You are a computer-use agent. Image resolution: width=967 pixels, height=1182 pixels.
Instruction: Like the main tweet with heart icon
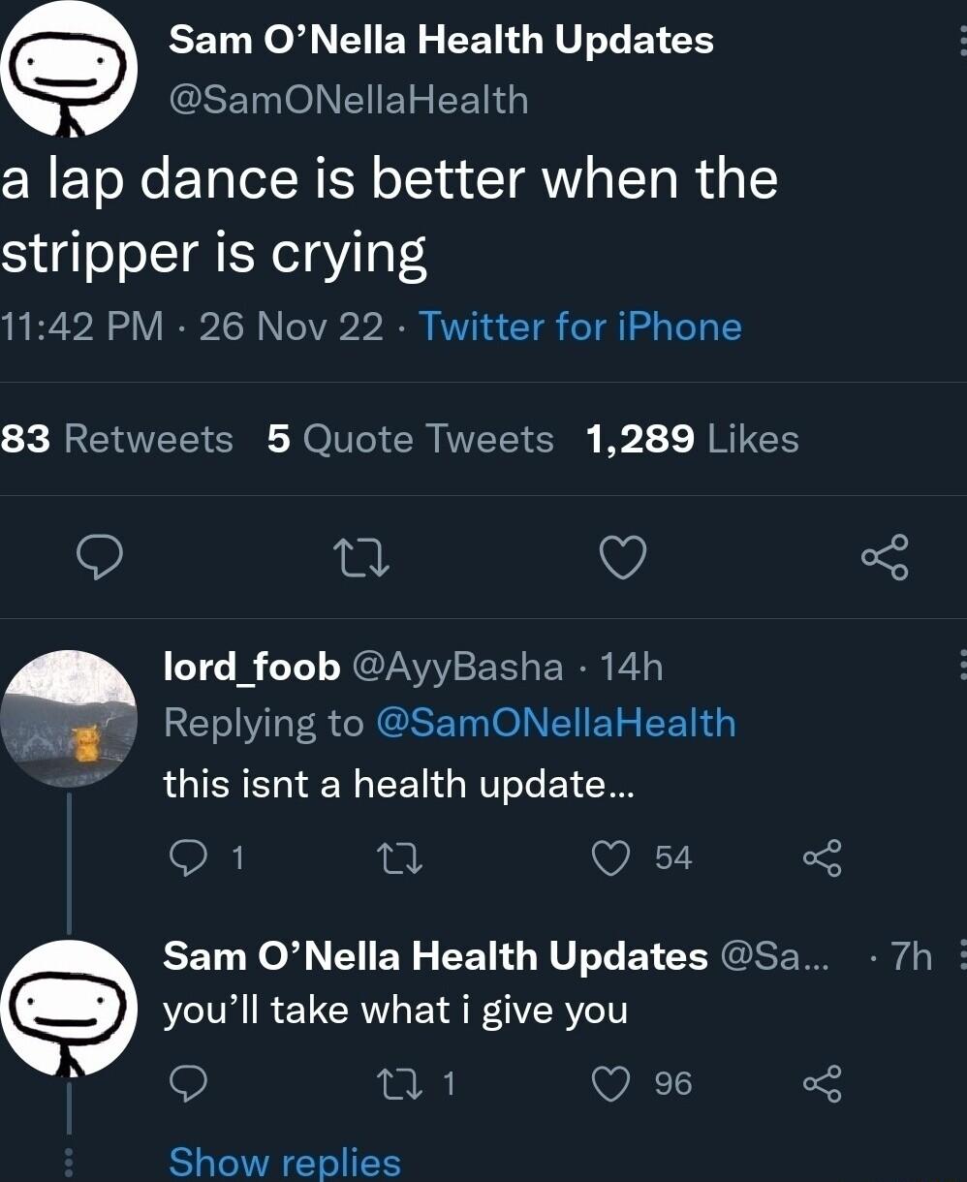(x=622, y=559)
